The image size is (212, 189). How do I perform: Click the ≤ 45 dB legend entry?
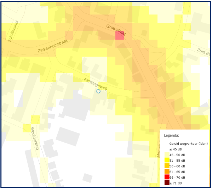pyautogui.click(x=176, y=149)
